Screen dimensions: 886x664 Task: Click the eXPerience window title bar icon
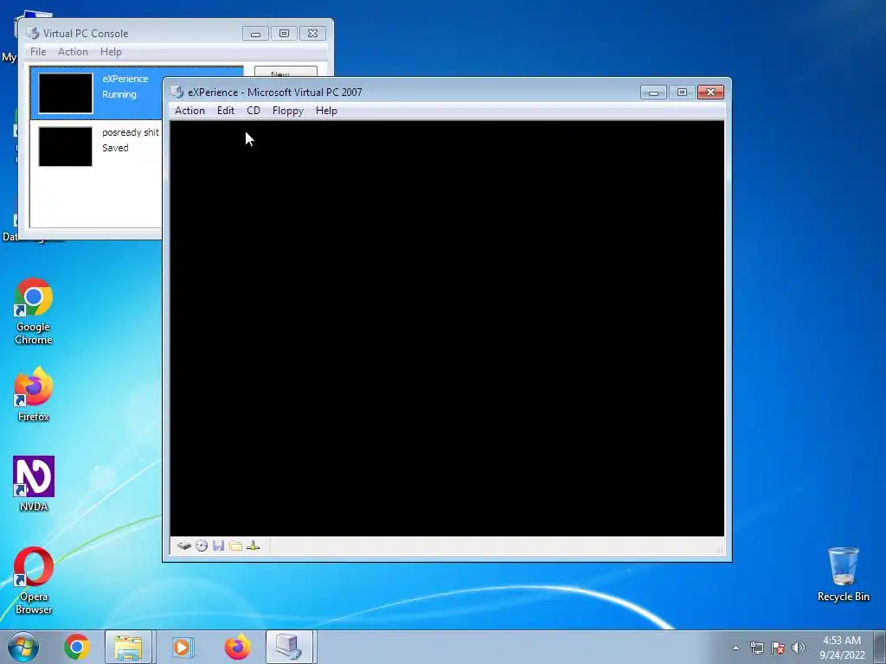(x=177, y=92)
